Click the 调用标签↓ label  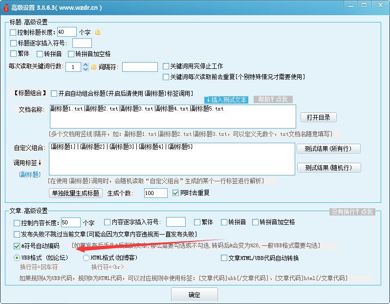[x=27, y=163]
